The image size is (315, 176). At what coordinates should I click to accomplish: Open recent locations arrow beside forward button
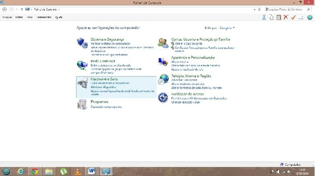[17, 9]
